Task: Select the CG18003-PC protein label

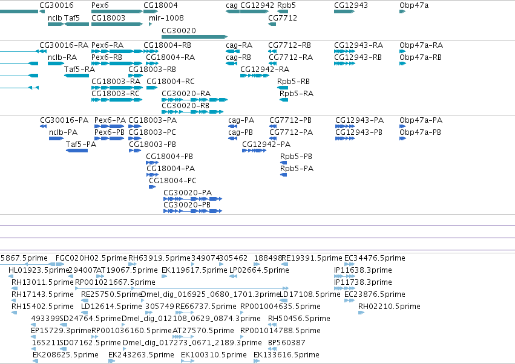Action: click(152, 132)
